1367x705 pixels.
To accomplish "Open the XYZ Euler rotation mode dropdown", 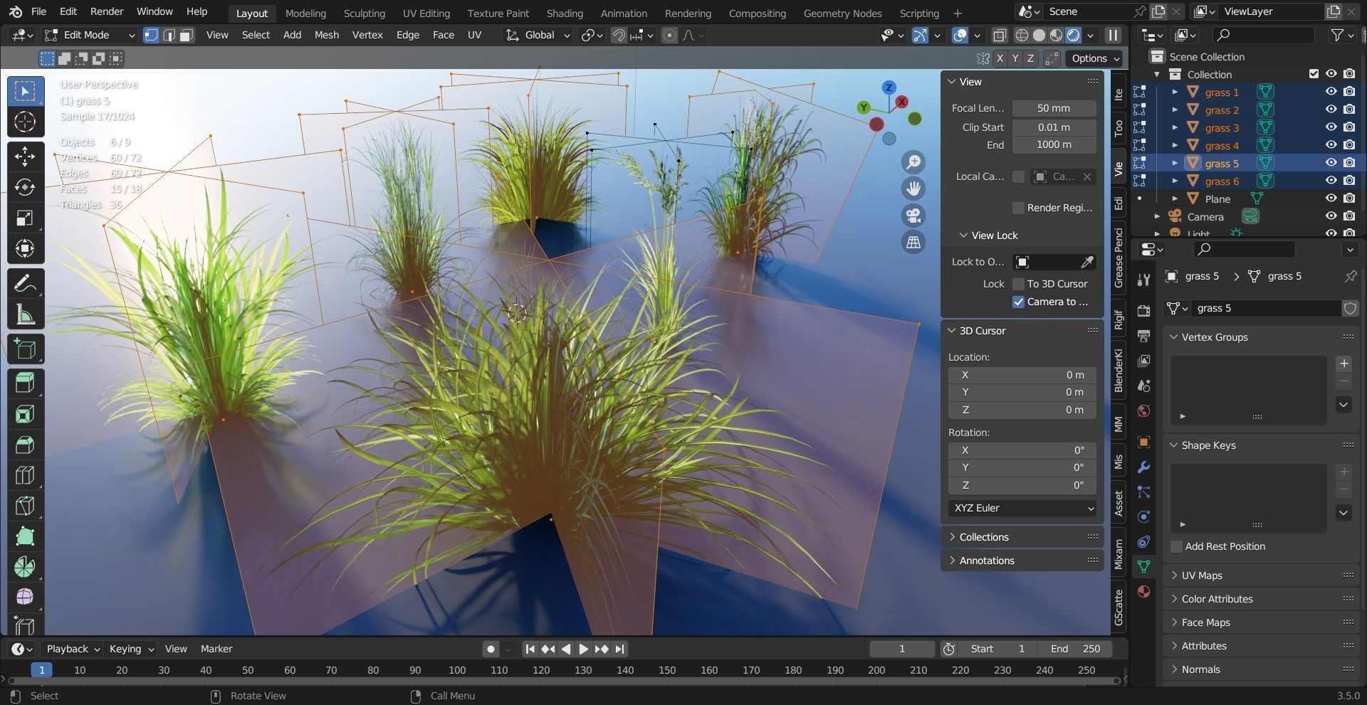I will click(x=1022, y=508).
